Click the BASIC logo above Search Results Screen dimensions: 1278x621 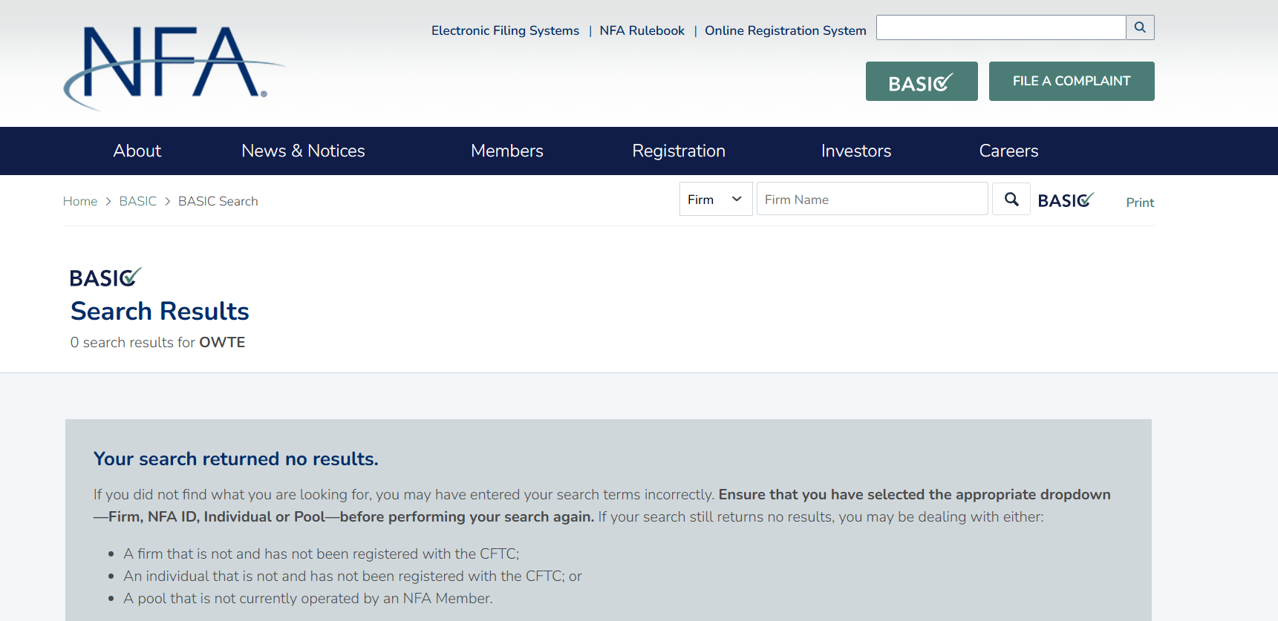point(105,277)
